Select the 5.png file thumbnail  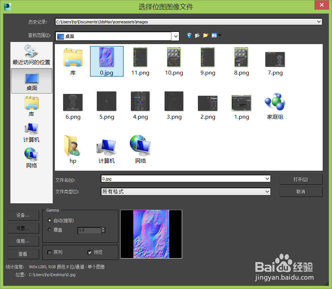106,101
